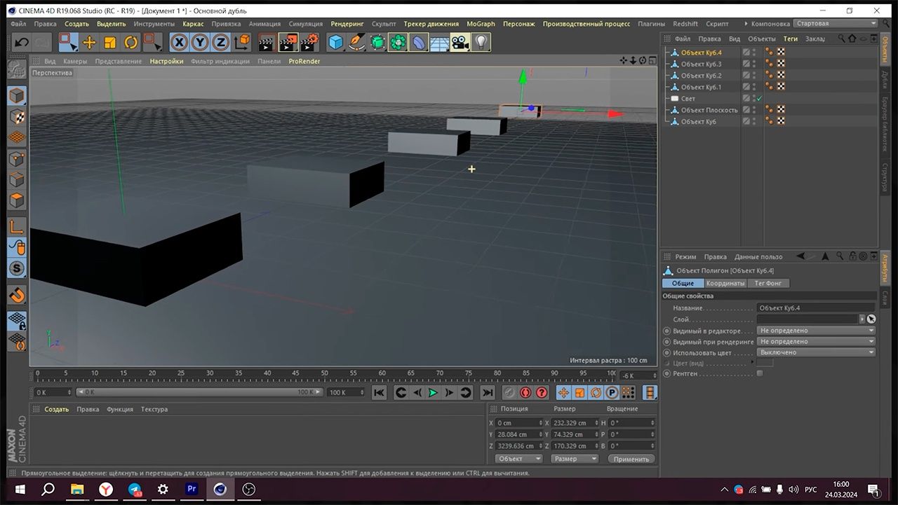Open the MoGraph menu
898x505 pixels.
pos(481,24)
